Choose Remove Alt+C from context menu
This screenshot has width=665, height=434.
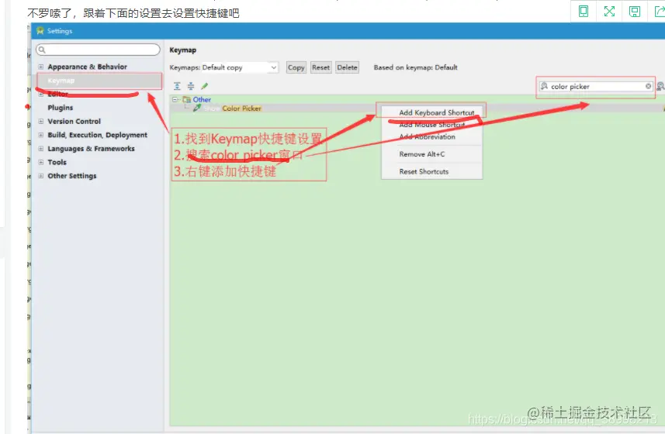coord(422,154)
